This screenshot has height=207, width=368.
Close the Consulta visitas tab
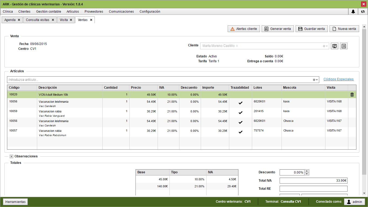(53, 20)
